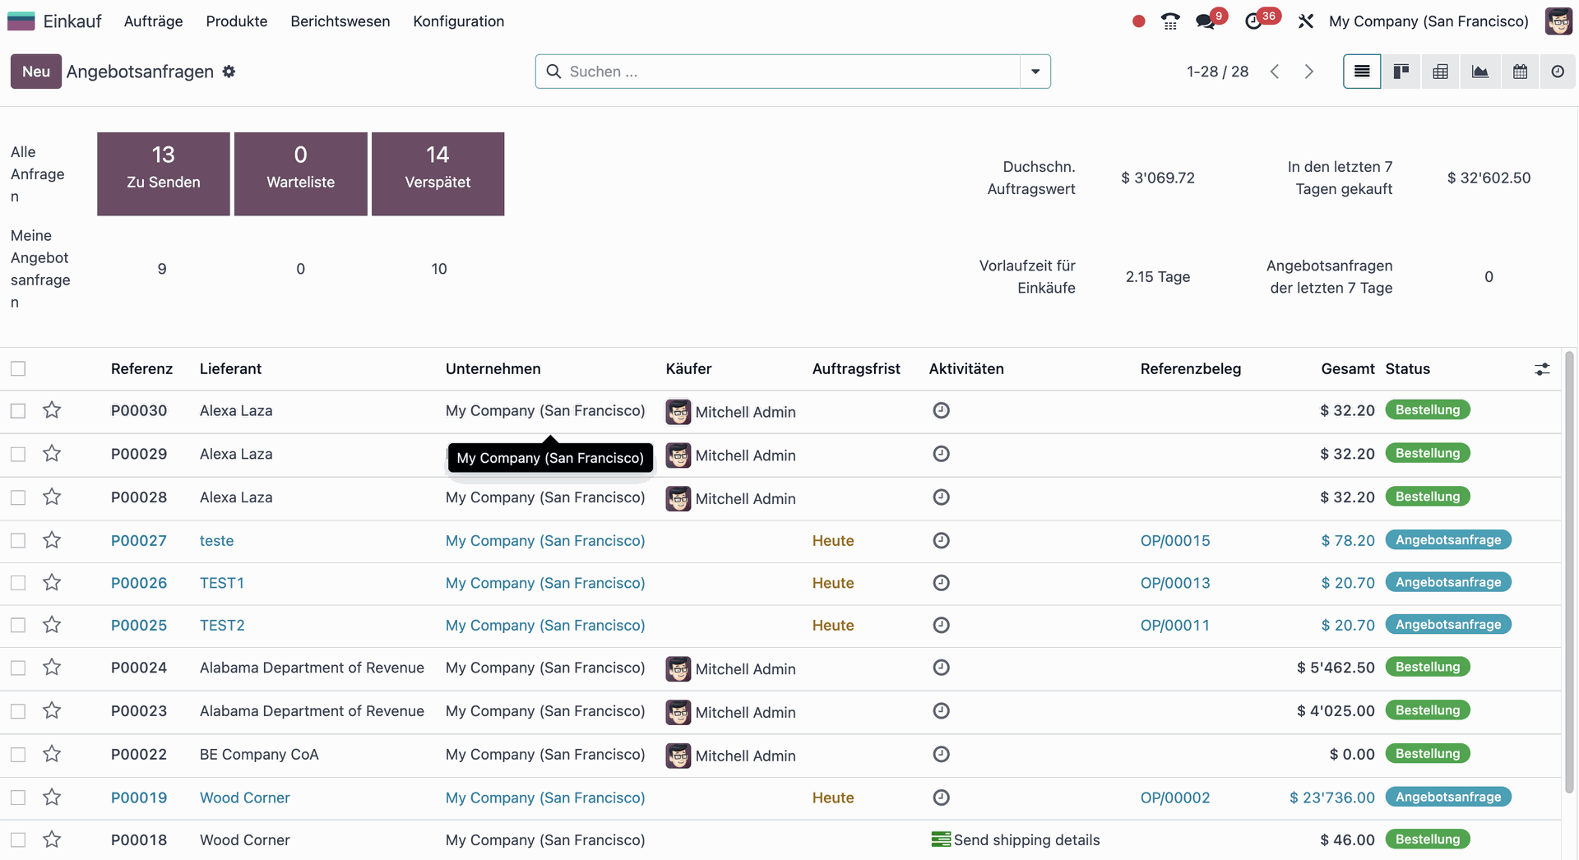Open the Calendar view
The image size is (1579, 860).
point(1520,72)
